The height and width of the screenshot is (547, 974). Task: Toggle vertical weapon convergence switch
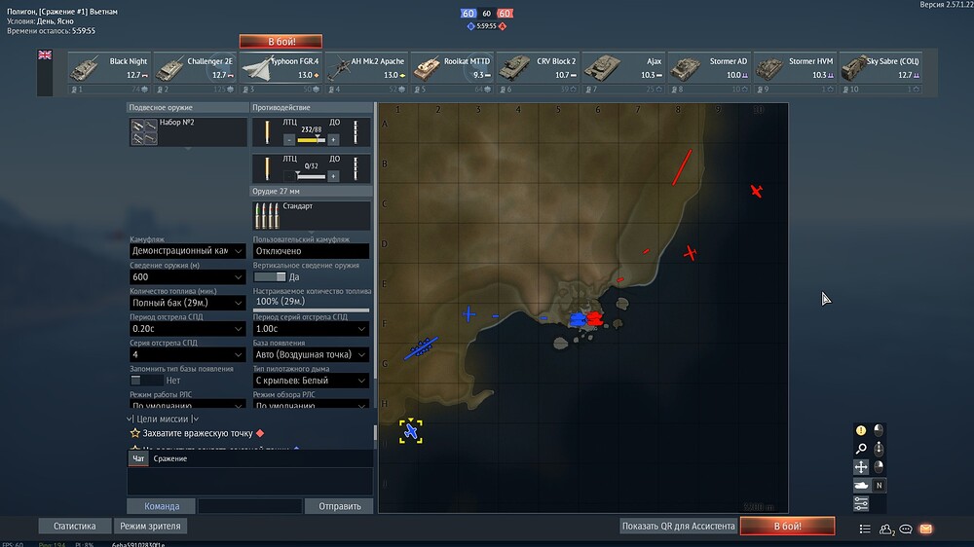pos(270,277)
